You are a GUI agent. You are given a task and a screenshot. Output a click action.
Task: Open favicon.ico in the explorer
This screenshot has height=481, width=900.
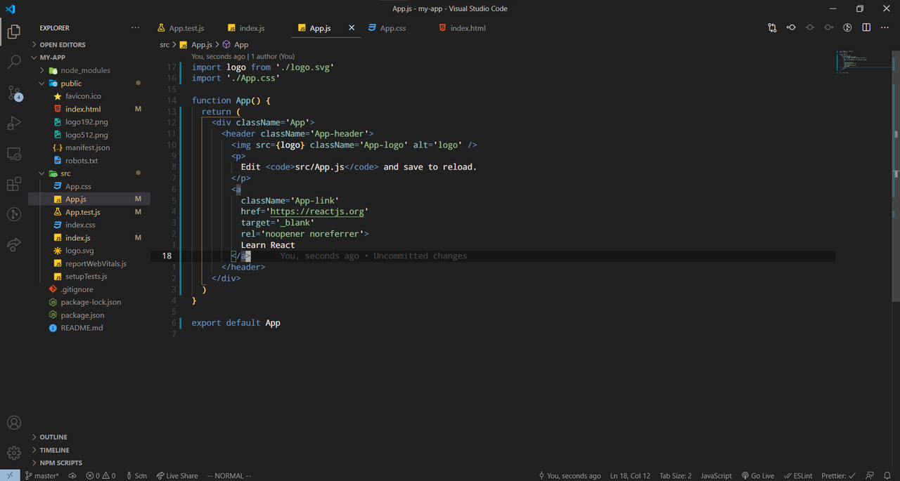click(x=89, y=96)
